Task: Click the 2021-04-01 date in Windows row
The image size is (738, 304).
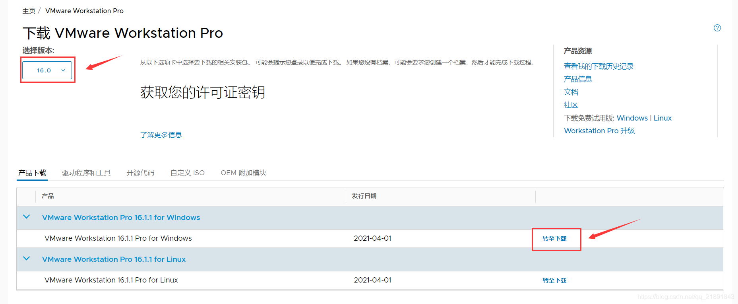Action: click(x=372, y=238)
